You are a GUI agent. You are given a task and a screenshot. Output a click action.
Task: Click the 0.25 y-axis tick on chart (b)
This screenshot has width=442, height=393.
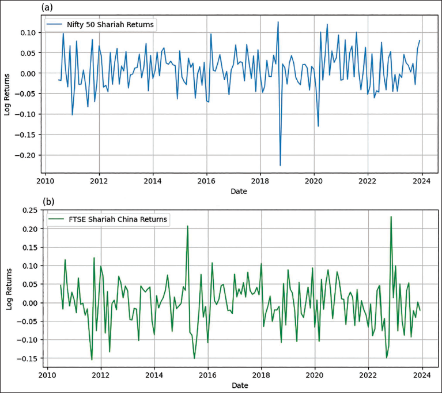point(30,210)
